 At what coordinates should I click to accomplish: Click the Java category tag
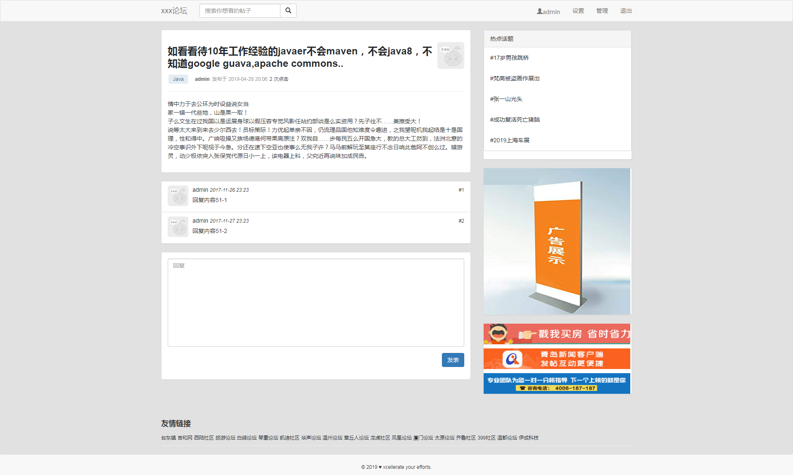click(178, 79)
